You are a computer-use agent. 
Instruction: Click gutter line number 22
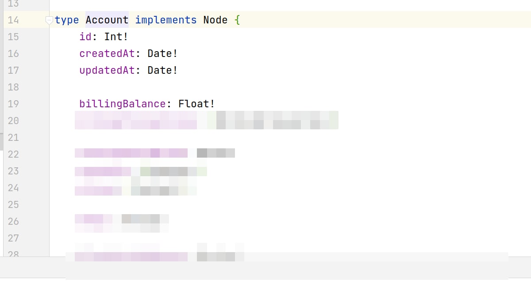[13, 154]
